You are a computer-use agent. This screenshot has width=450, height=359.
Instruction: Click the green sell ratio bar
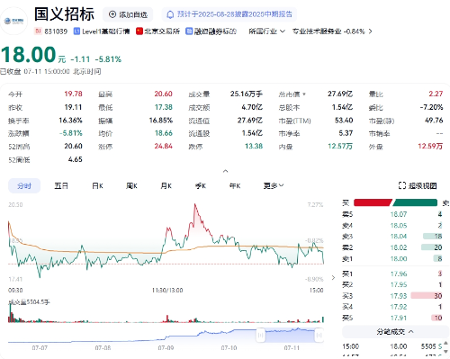[416, 202]
